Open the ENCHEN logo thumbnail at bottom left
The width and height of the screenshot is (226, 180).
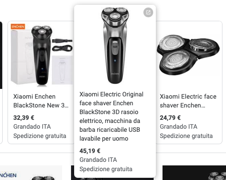[31, 172]
